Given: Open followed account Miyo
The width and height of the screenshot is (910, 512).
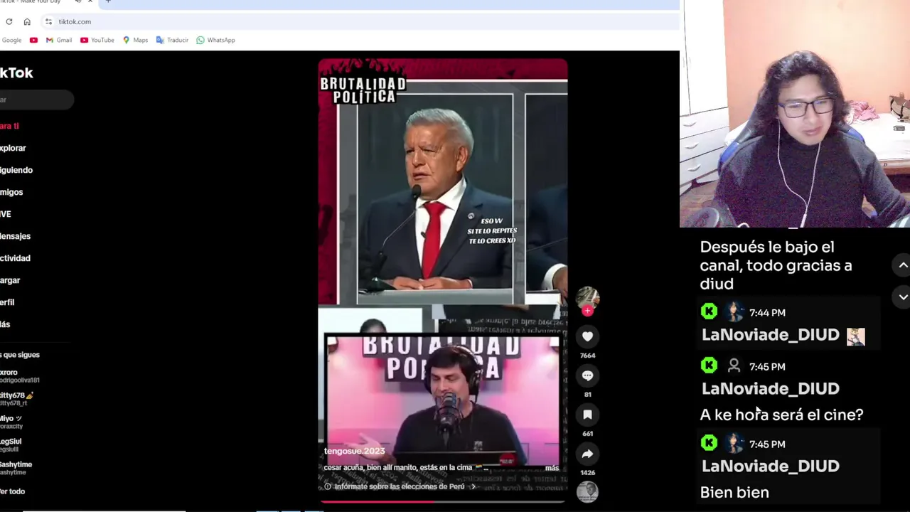Looking at the screenshot, I should click(x=12, y=422).
